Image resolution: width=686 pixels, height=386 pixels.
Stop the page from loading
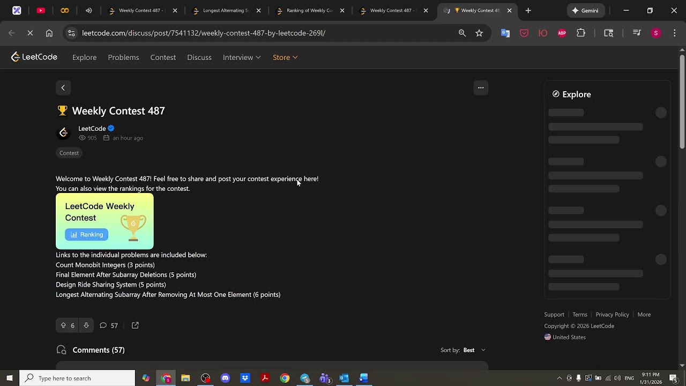[30, 33]
